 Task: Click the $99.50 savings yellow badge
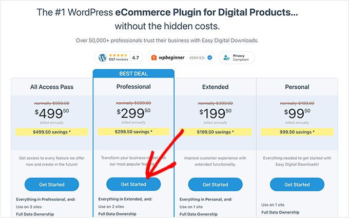(x=297, y=132)
